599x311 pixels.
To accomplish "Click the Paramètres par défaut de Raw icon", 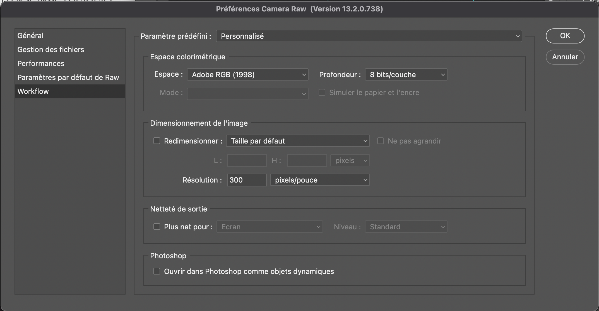I will click(68, 77).
